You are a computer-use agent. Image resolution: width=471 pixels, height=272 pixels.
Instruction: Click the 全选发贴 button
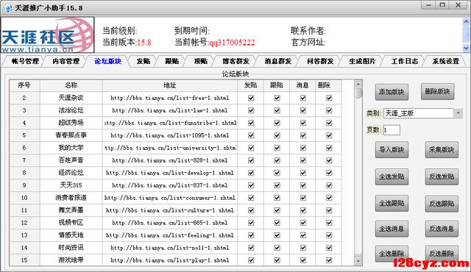pyautogui.click(x=392, y=176)
